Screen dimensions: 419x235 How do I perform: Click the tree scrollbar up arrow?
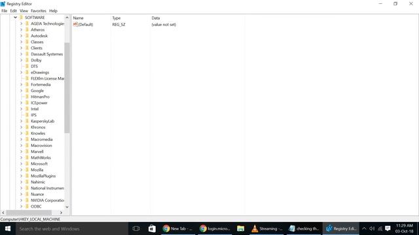click(67, 18)
